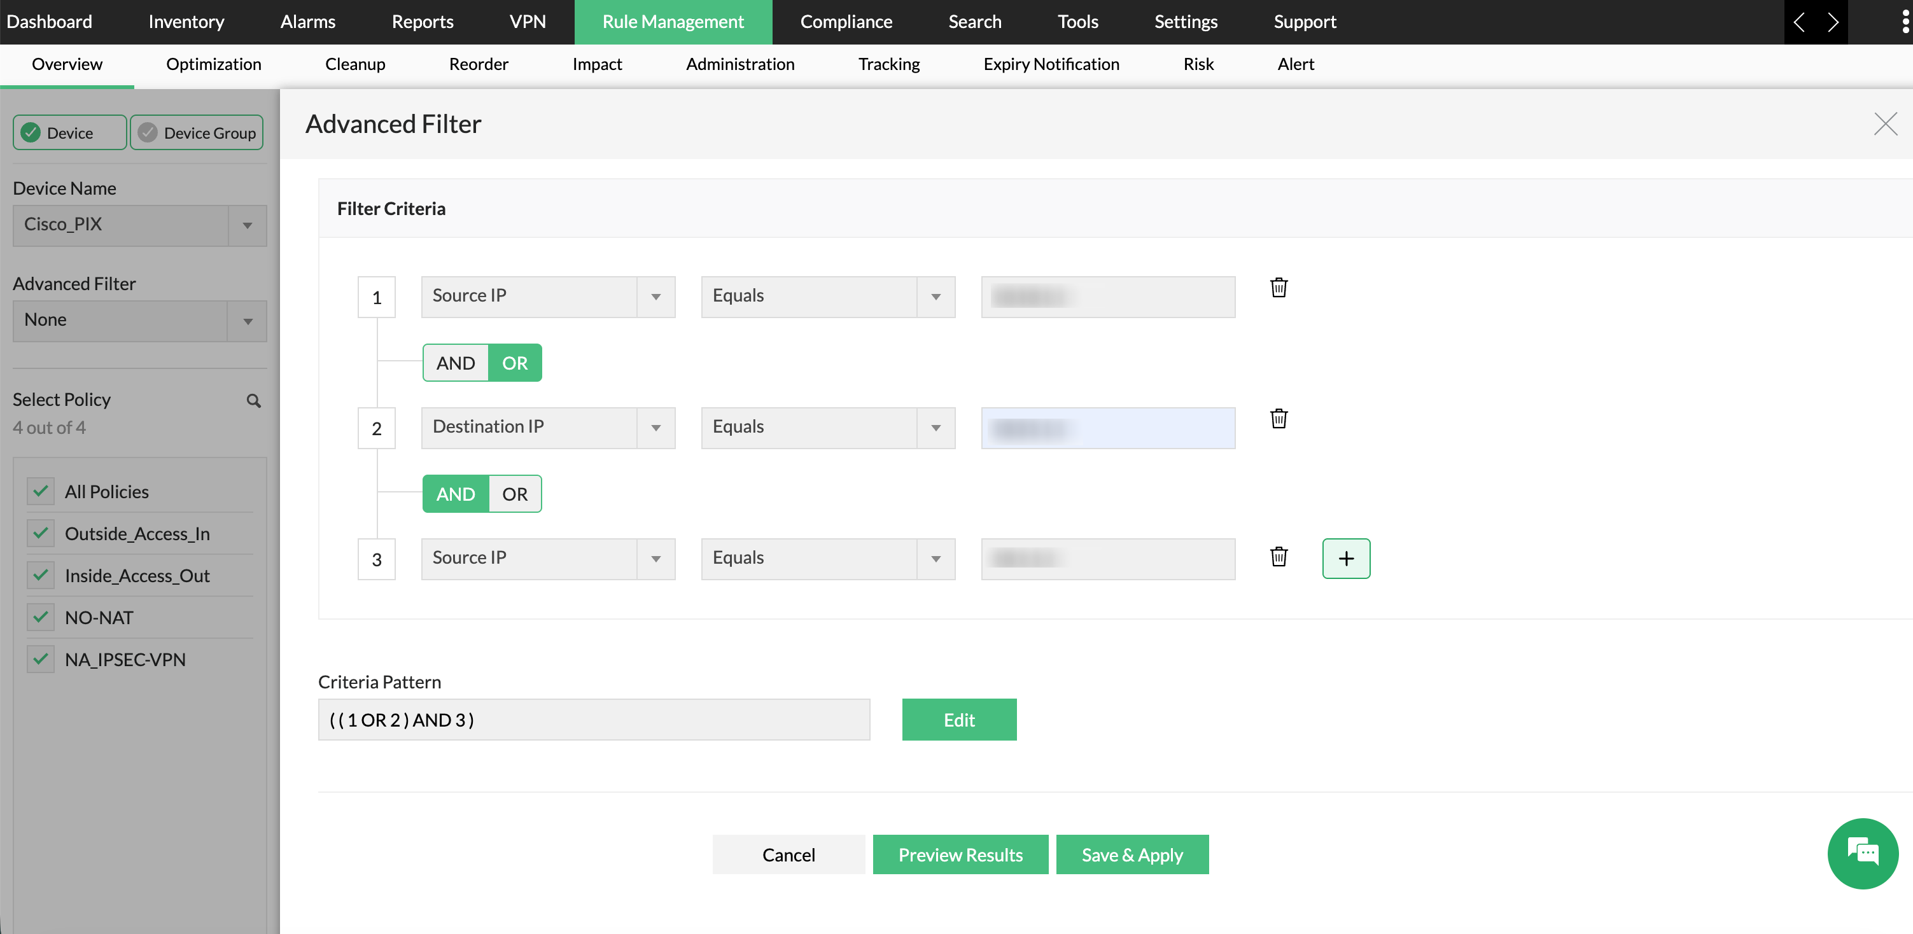Switch to the Risk tab
The height and width of the screenshot is (934, 1913).
click(1198, 65)
